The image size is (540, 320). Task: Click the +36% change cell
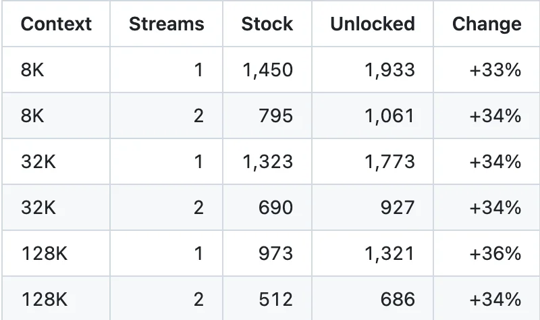point(487,253)
